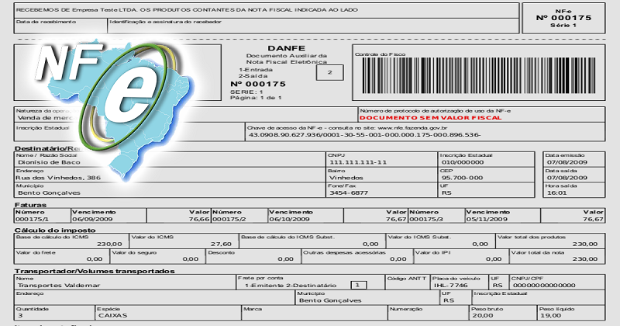Click invoice number 000175/1 in Faturas
This screenshot has width=620, height=326.
coord(33,219)
